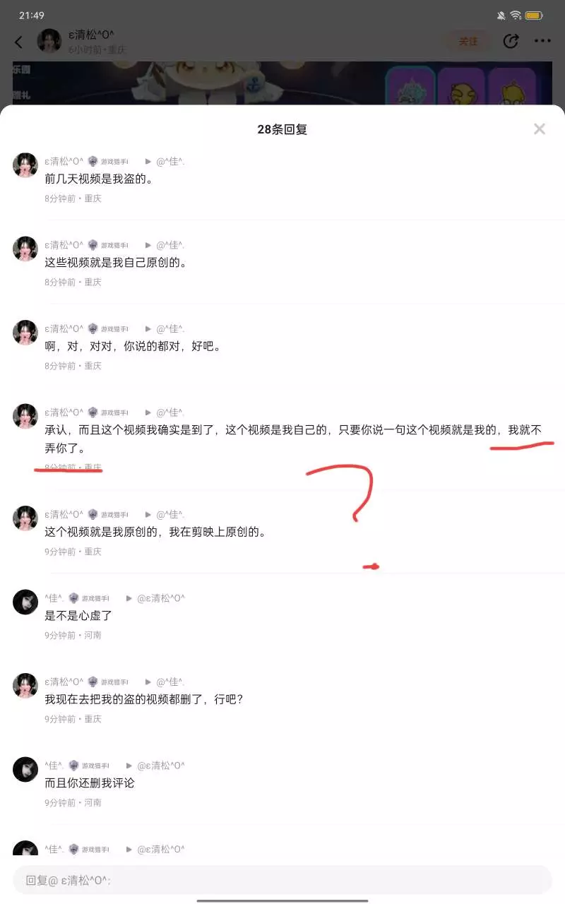Viewport: 565px width, 904px height.
Task: Go back using the top-left arrow
Action: click(x=19, y=42)
